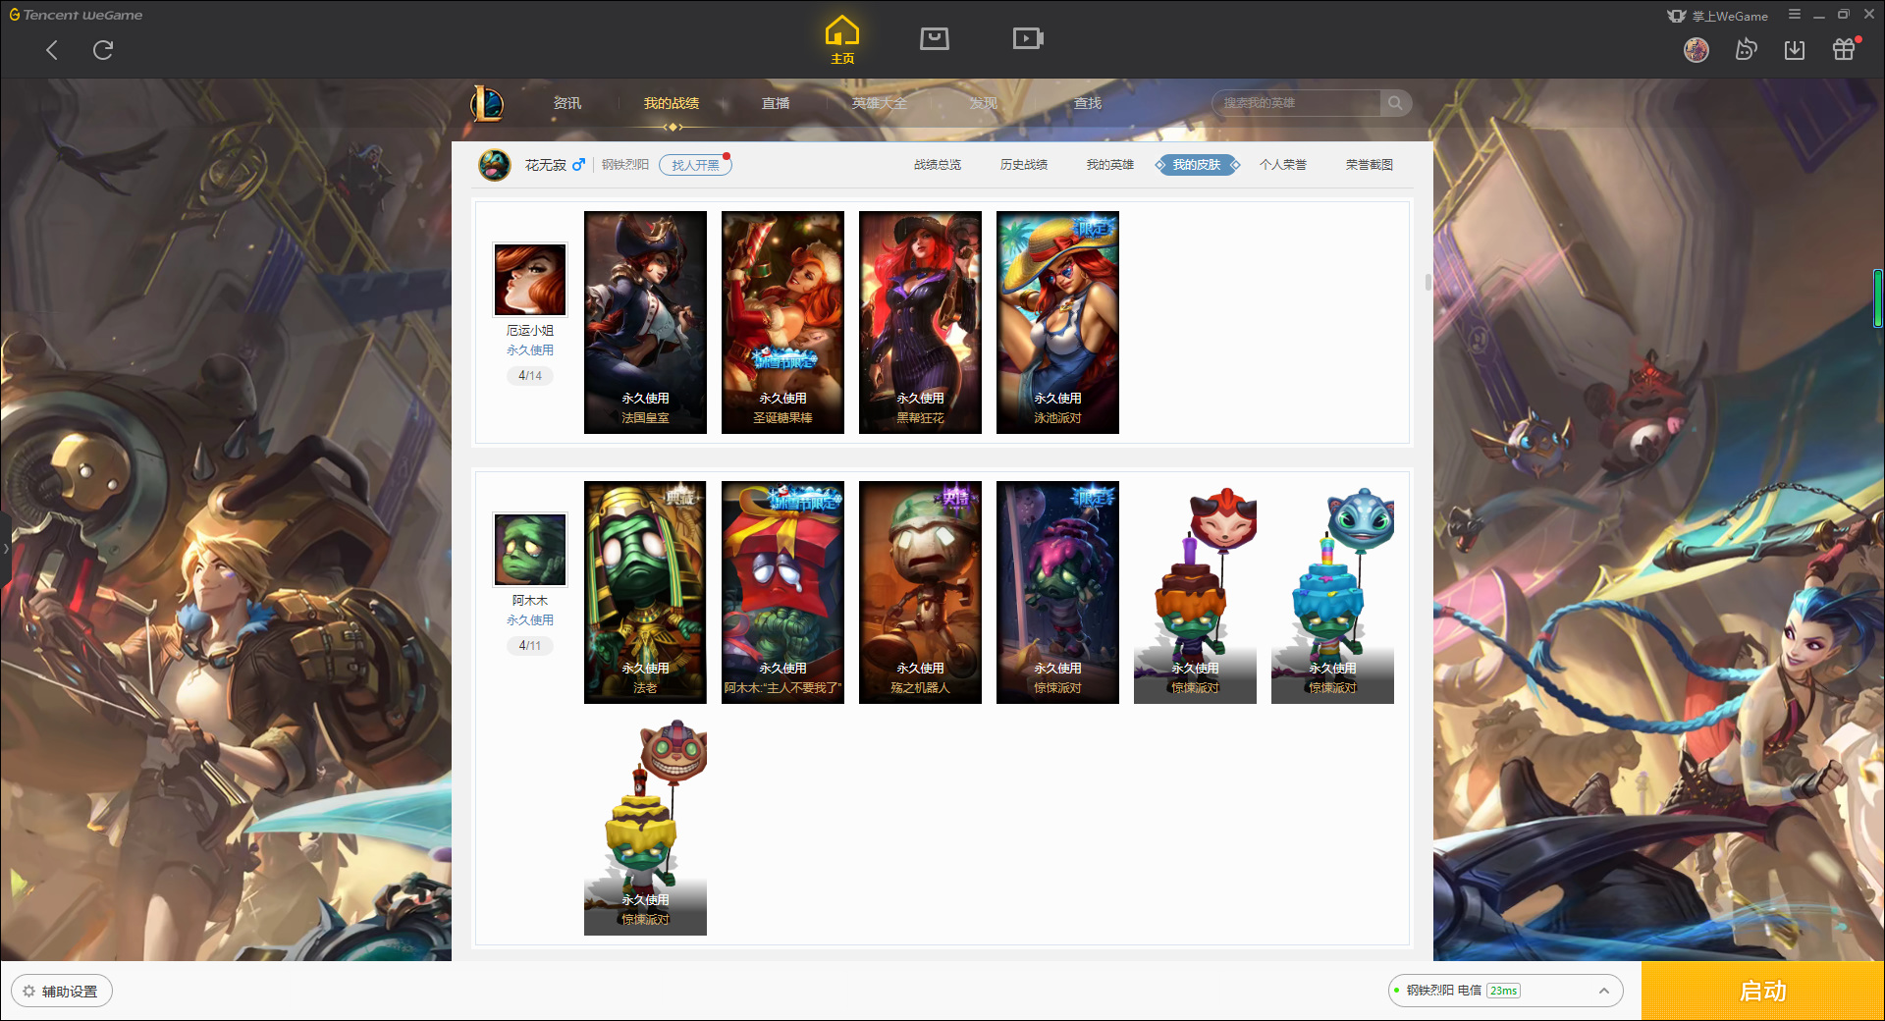This screenshot has height=1021, width=1885.
Task: Click the player name 花无寂
Action: pos(545,165)
